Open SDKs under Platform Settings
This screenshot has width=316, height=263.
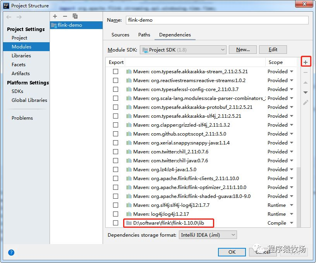pyautogui.click(x=17, y=91)
